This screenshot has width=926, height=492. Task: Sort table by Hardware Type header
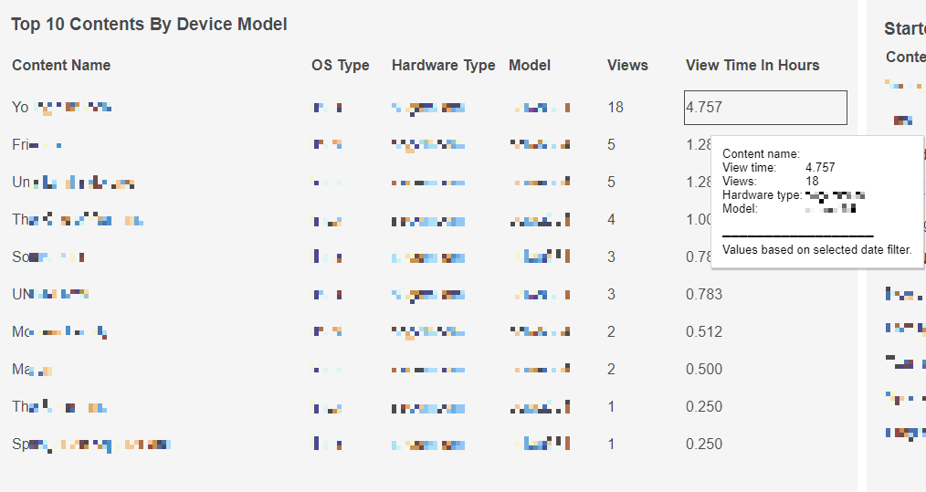pos(443,66)
